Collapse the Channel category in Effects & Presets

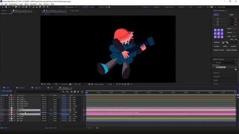[213, 65]
